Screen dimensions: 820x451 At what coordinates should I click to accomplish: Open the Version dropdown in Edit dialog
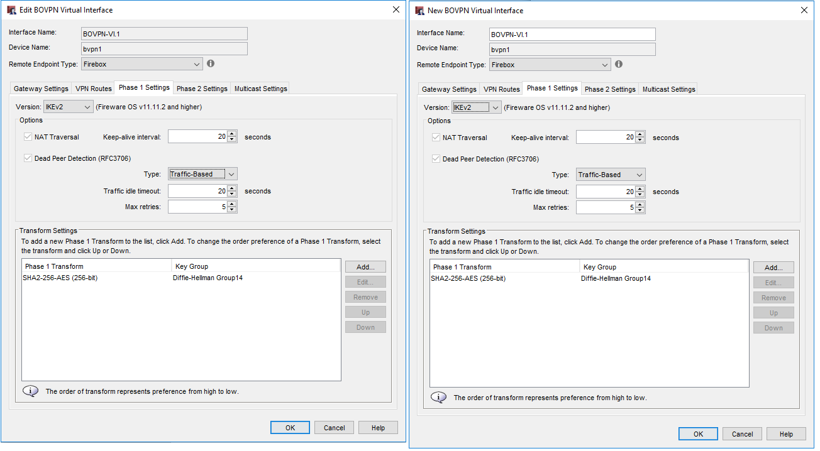(x=69, y=107)
